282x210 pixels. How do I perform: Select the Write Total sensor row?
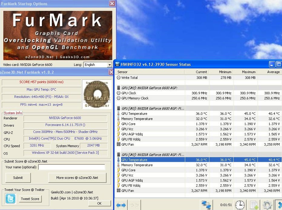198,78
